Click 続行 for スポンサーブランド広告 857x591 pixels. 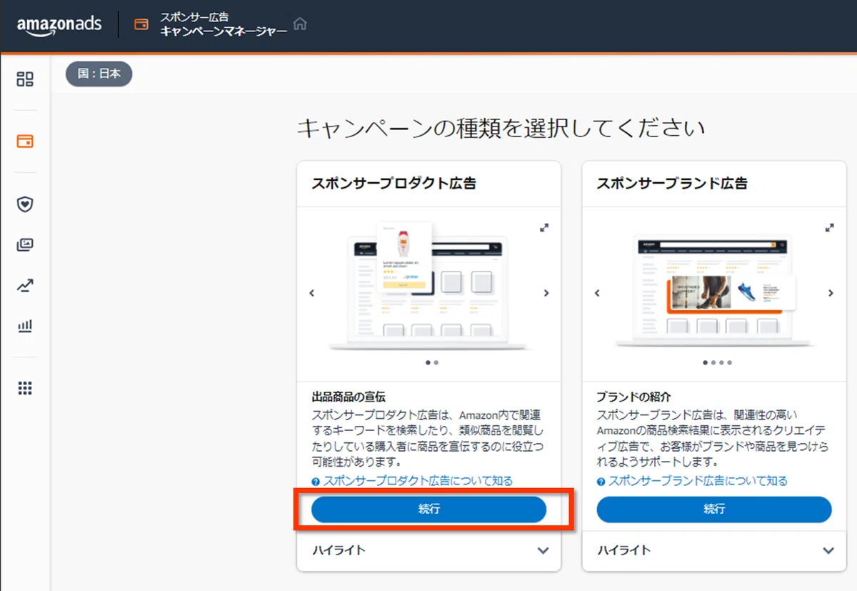714,510
